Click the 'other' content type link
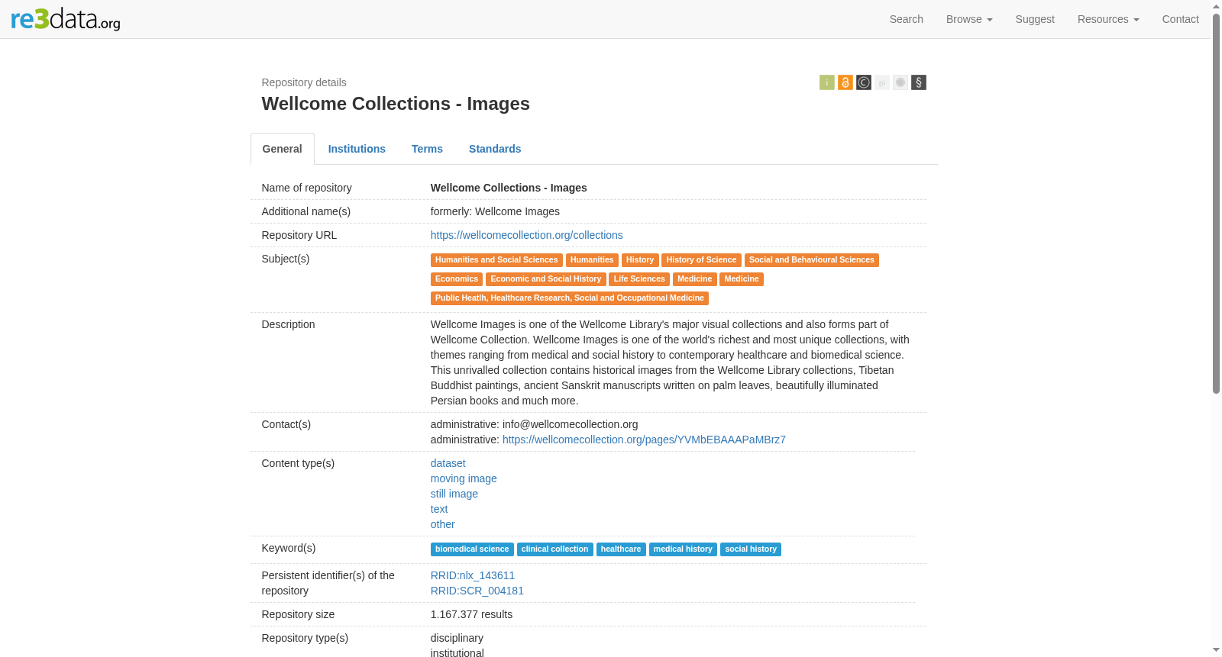 tap(443, 524)
